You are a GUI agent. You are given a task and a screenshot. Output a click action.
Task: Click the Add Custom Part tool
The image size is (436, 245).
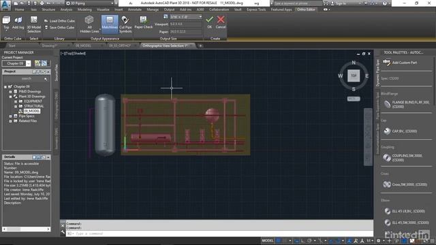tap(400, 63)
